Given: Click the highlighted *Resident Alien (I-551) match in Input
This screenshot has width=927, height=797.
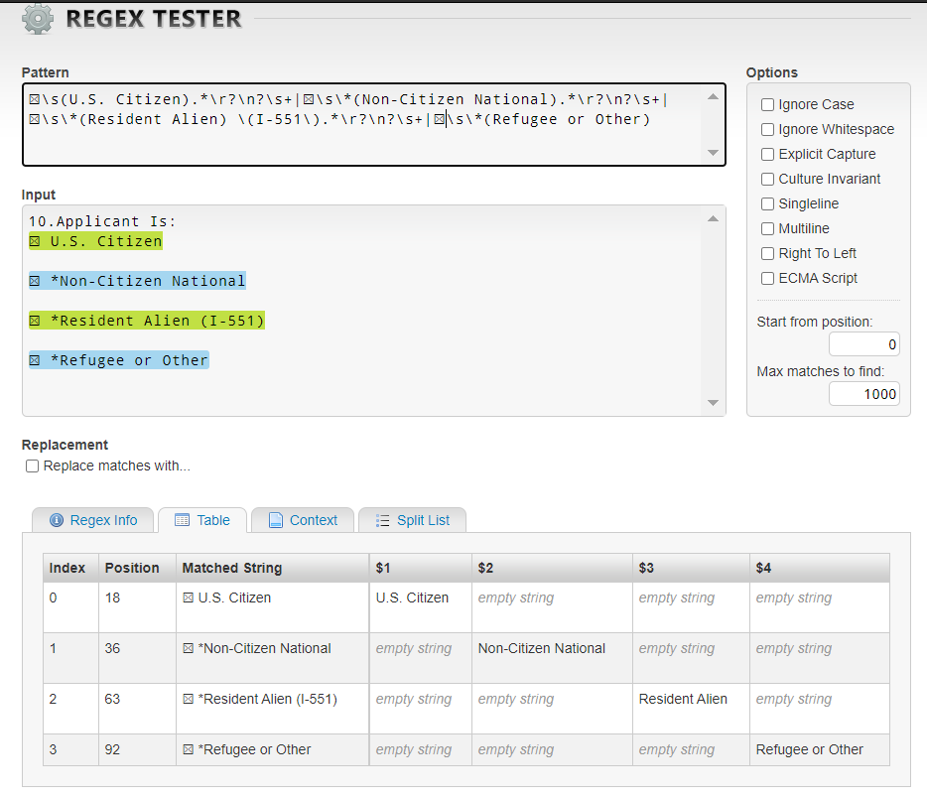Looking at the screenshot, I should tap(147, 321).
